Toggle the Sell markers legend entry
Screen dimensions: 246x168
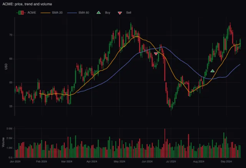point(124,13)
